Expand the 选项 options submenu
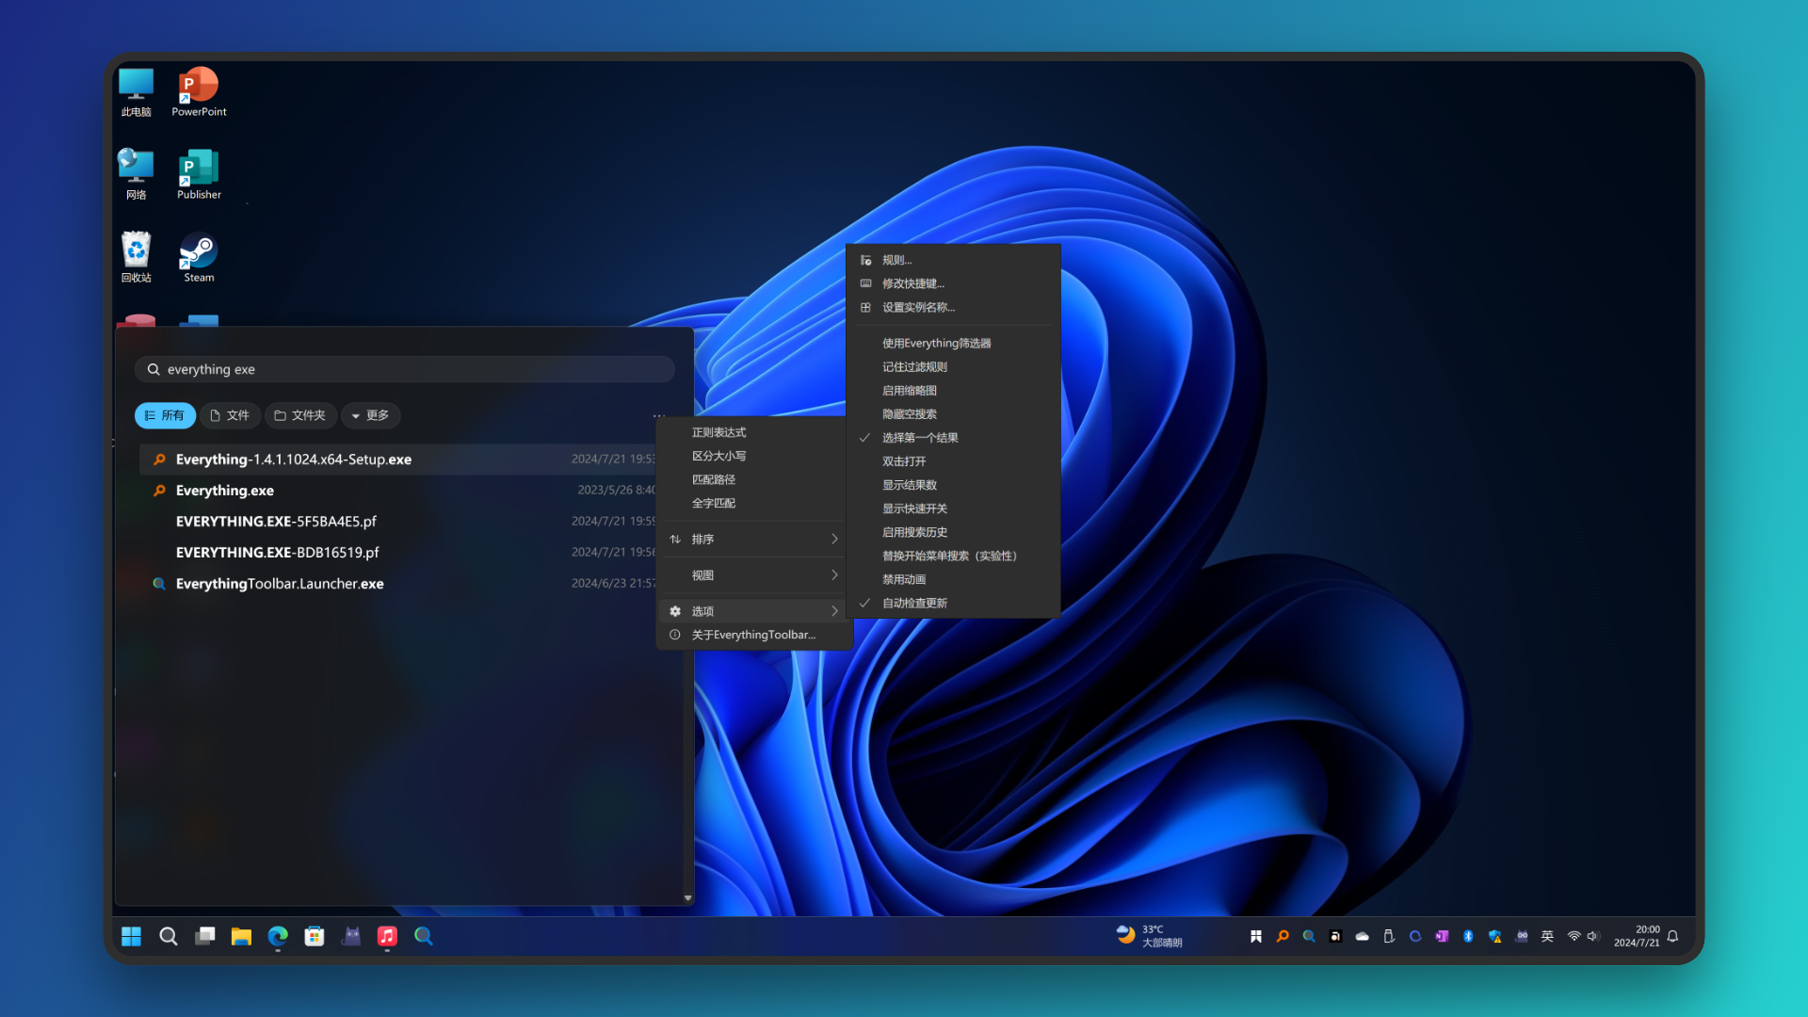 pyautogui.click(x=754, y=611)
